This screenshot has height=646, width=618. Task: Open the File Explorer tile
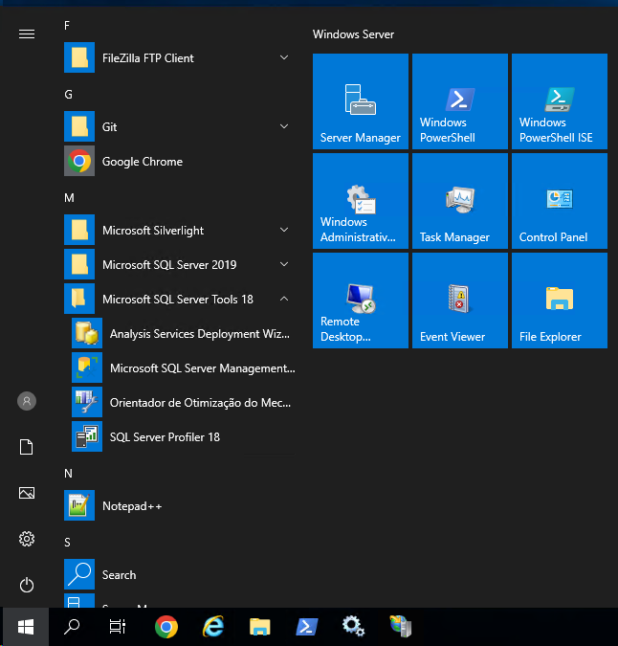point(560,301)
